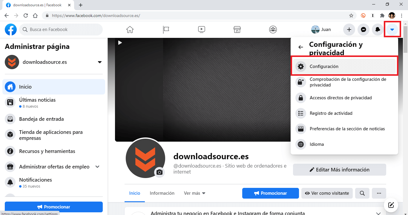Image resolution: width=408 pixels, height=215 pixels.
Task: Click the Facebook logo icon
Action: coord(11,30)
